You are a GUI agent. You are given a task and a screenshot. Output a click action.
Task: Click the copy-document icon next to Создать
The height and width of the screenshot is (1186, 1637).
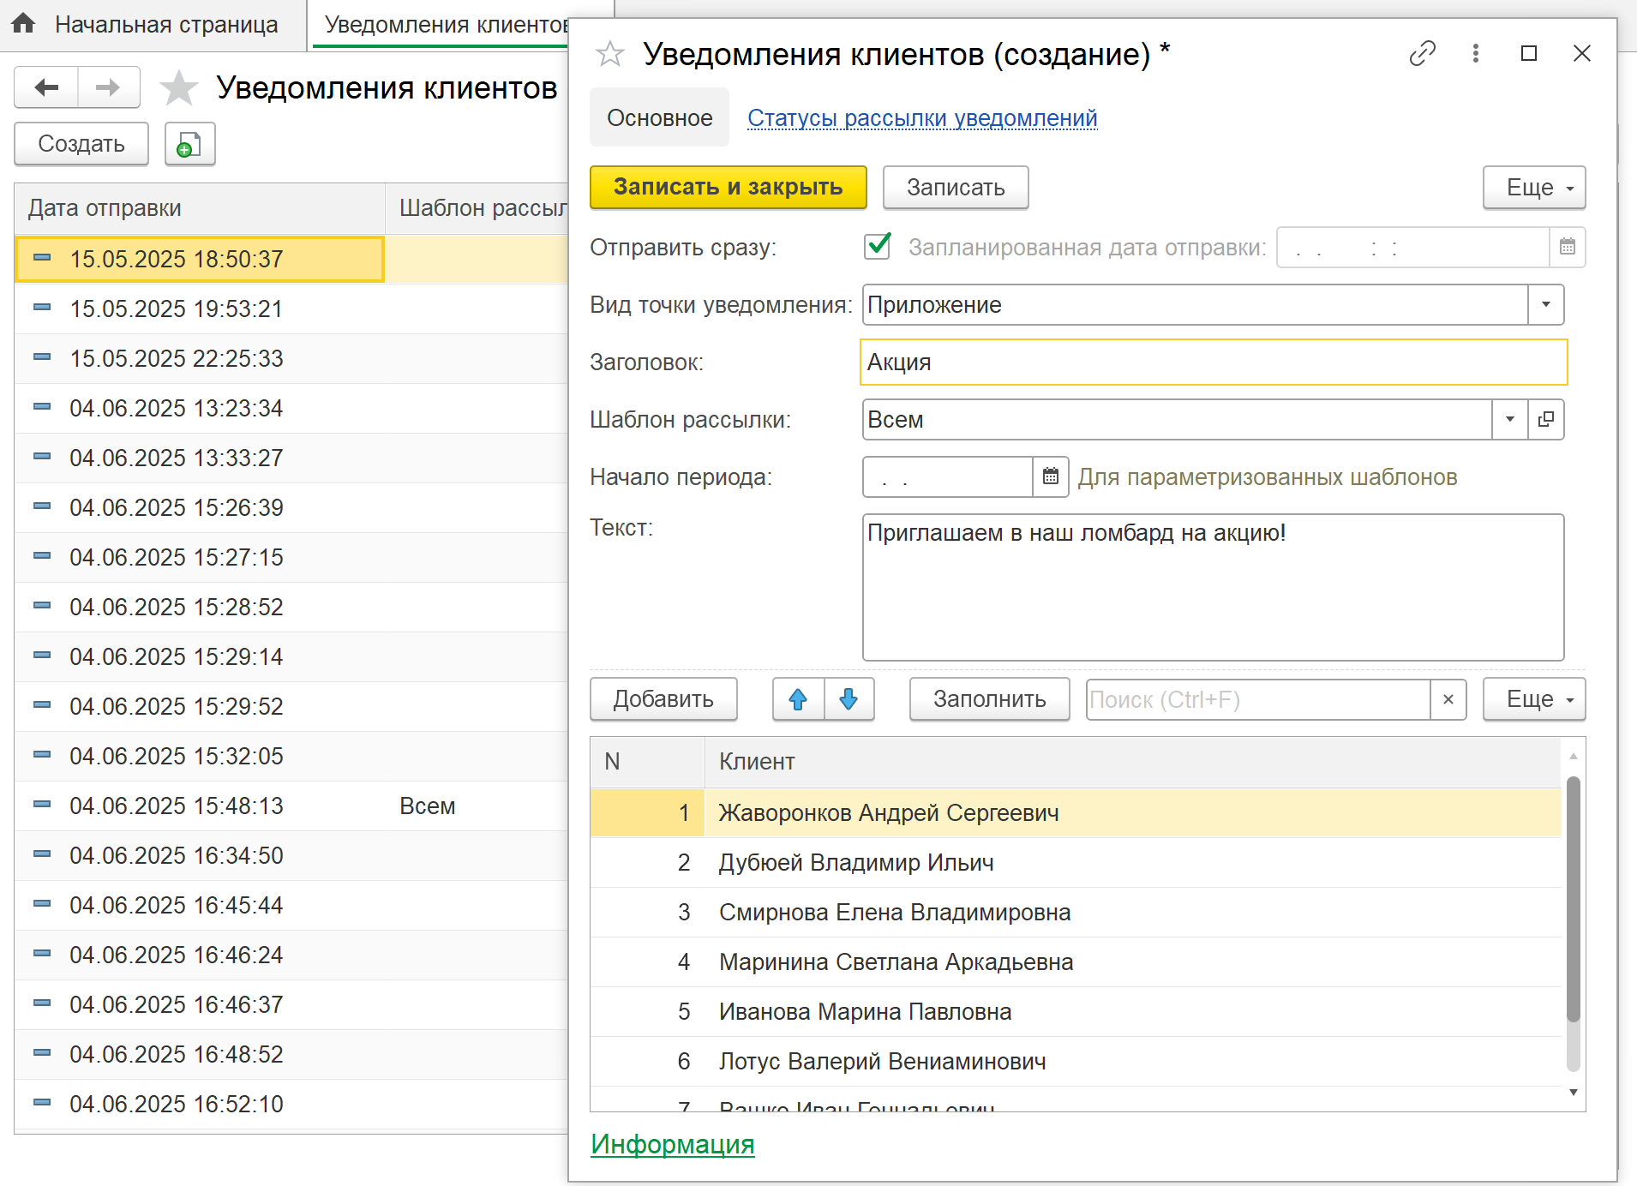(x=189, y=144)
